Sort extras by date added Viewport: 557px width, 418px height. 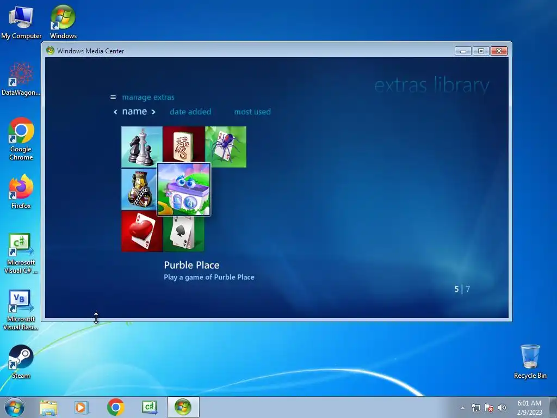(190, 112)
